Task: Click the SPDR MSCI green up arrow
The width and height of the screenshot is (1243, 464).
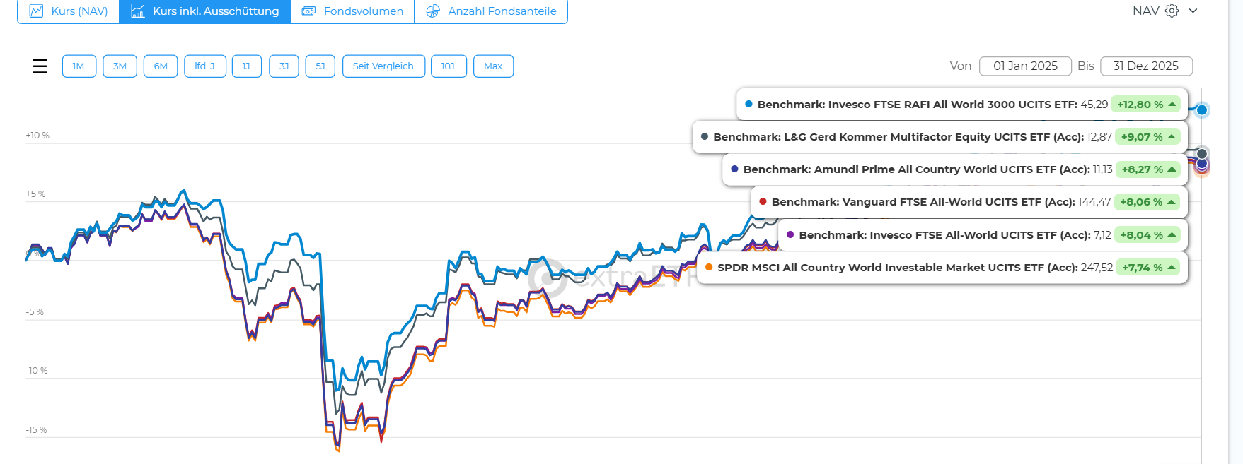Action: [x=1172, y=268]
